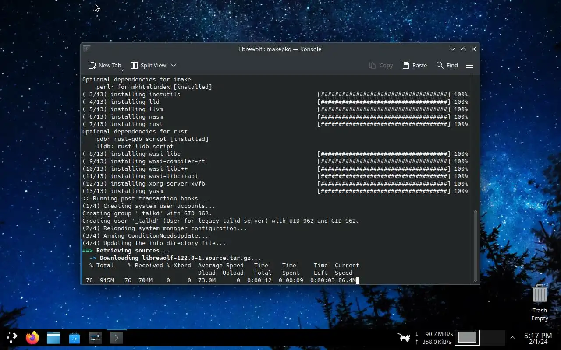The height and width of the screenshot is (350, 561).
Task: Show hidden system tray icons
Action: [512, 337]
